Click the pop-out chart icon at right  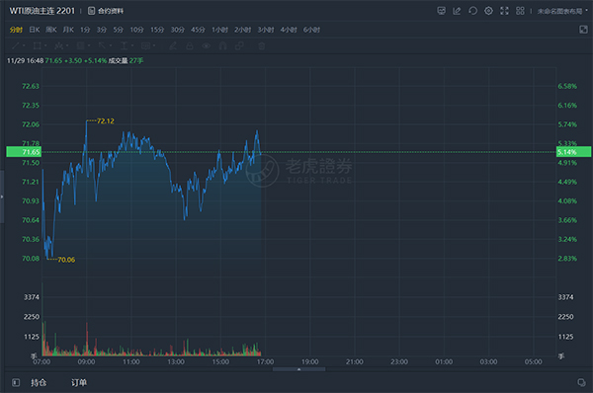coord(583,30)
